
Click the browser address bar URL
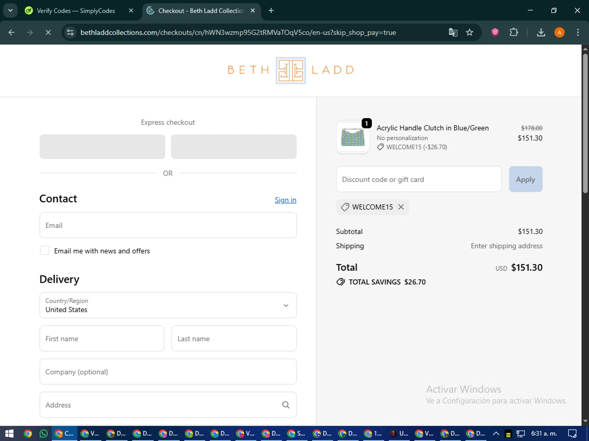[x=238, y=33]
